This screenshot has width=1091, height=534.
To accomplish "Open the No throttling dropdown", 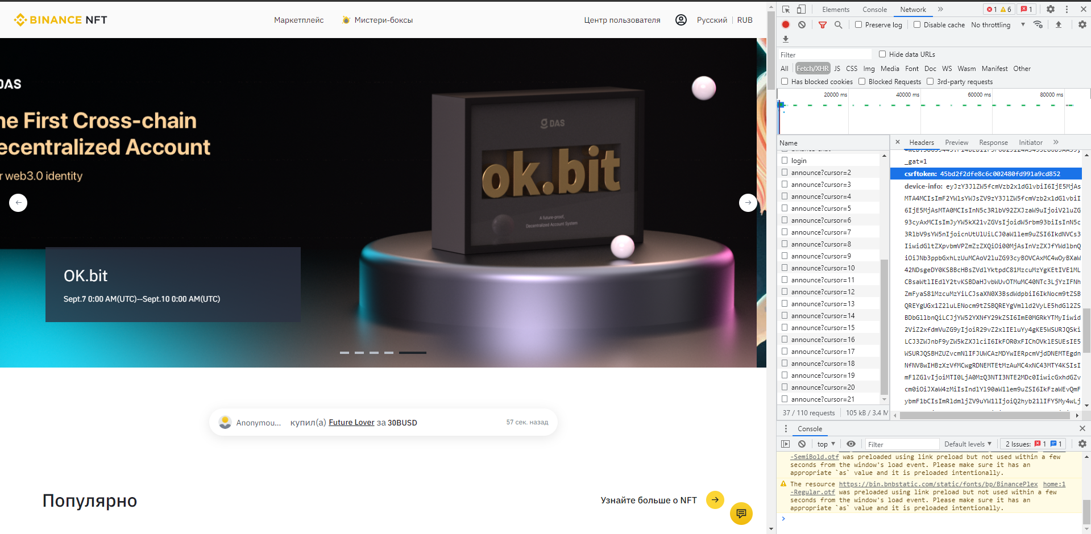I will 998,24.
